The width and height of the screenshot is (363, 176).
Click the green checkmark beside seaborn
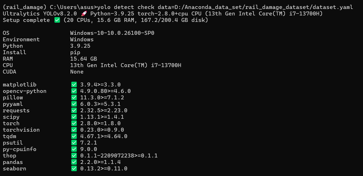click(x=74, y=168)
